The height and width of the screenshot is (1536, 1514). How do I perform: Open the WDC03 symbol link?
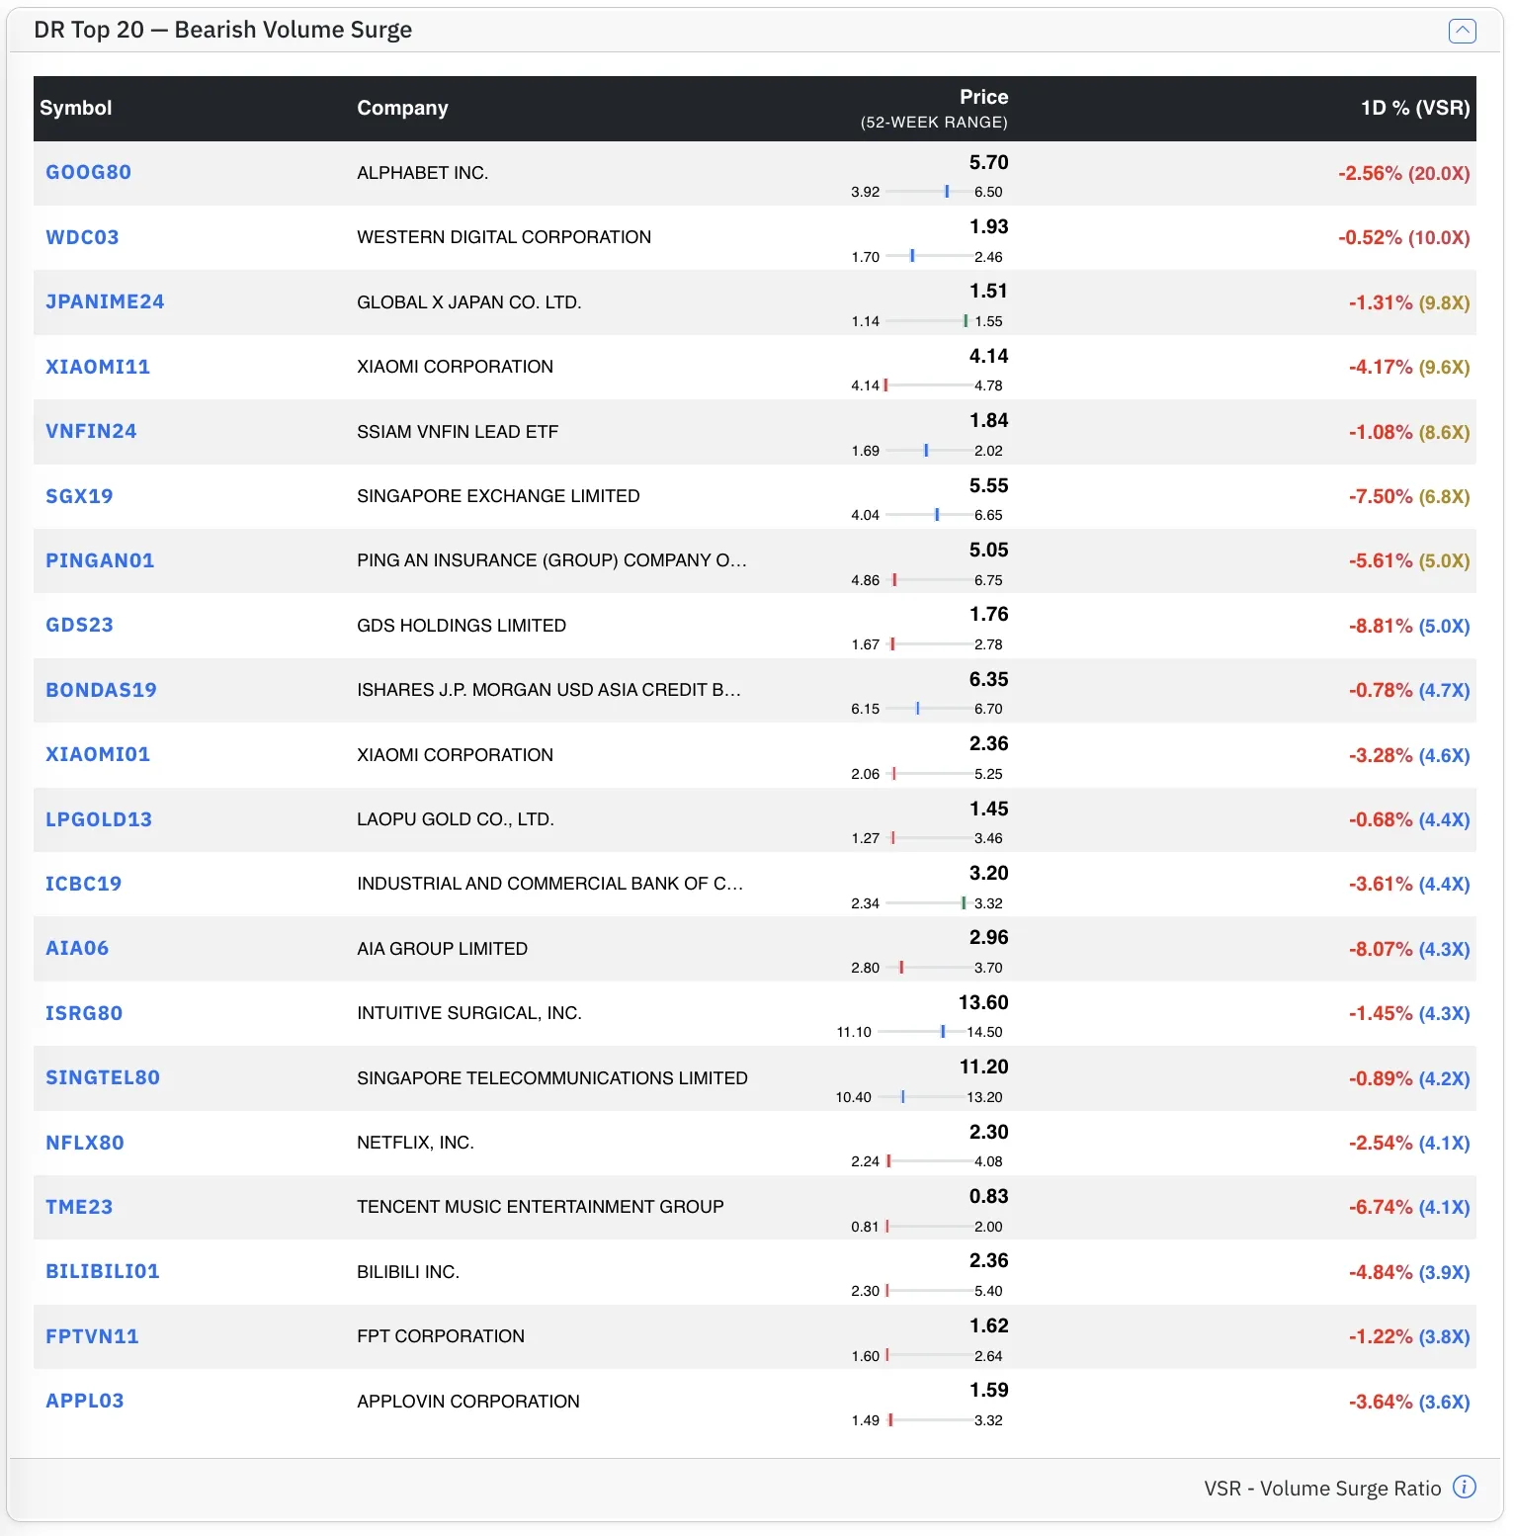(82, 237)
